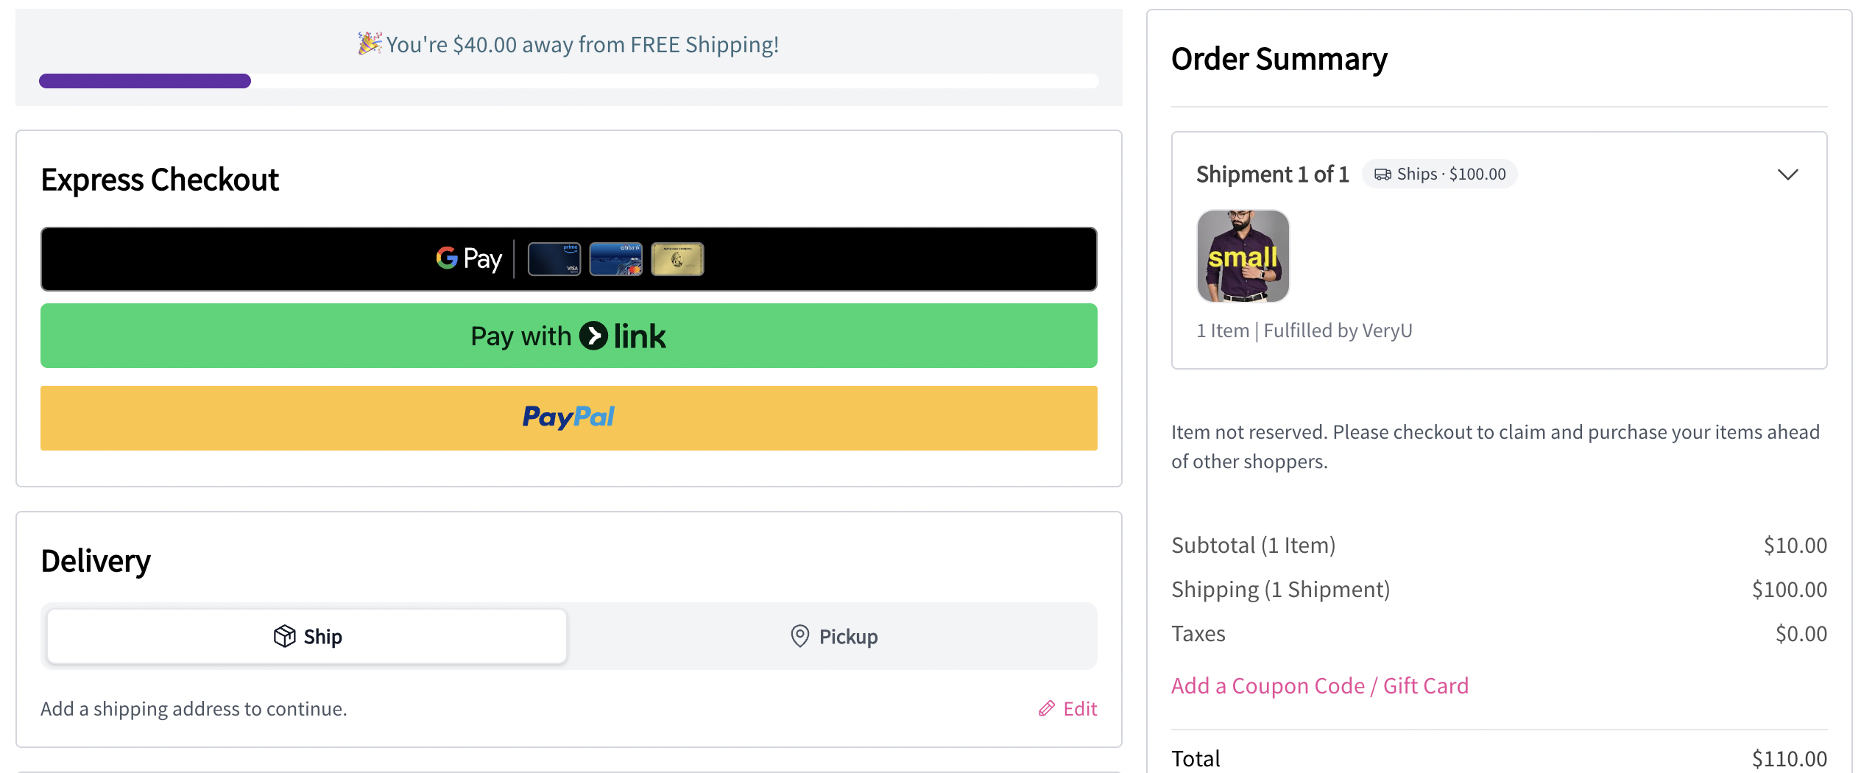Click the truck icon in the Ships badge
This screenshot has height=773, width=1861.
coord(1382,174)
